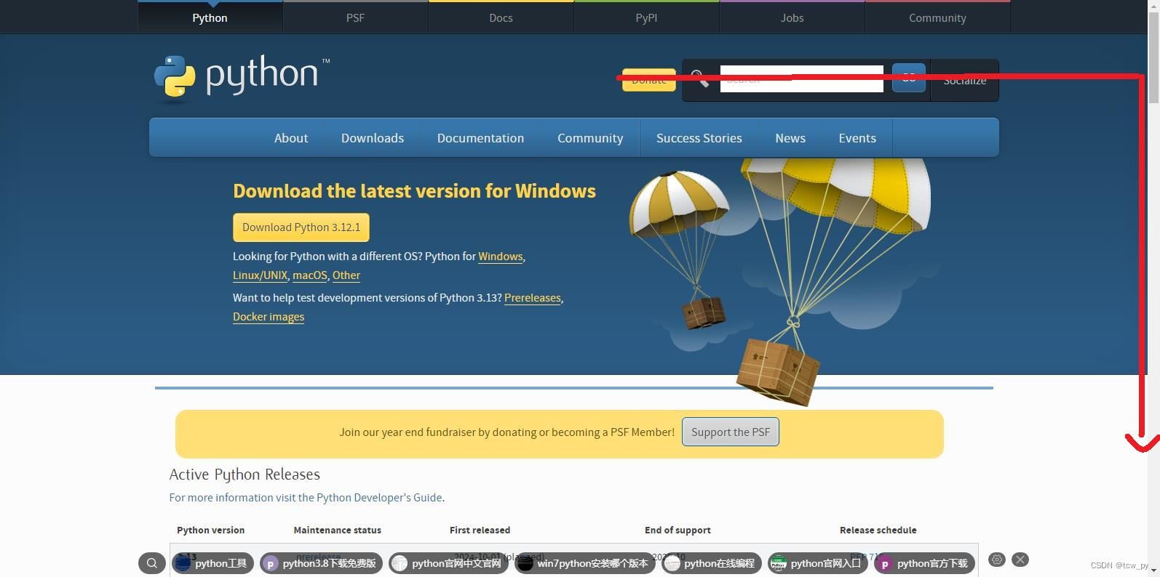
Task: Open the Success Stories menu
Action: 699,138
